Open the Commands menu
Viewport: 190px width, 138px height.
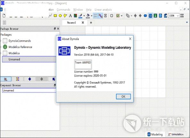tap(63, 10)
